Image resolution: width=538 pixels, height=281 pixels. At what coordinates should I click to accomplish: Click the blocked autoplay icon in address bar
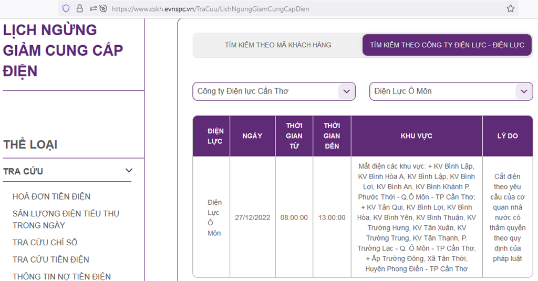click(103, 8)
